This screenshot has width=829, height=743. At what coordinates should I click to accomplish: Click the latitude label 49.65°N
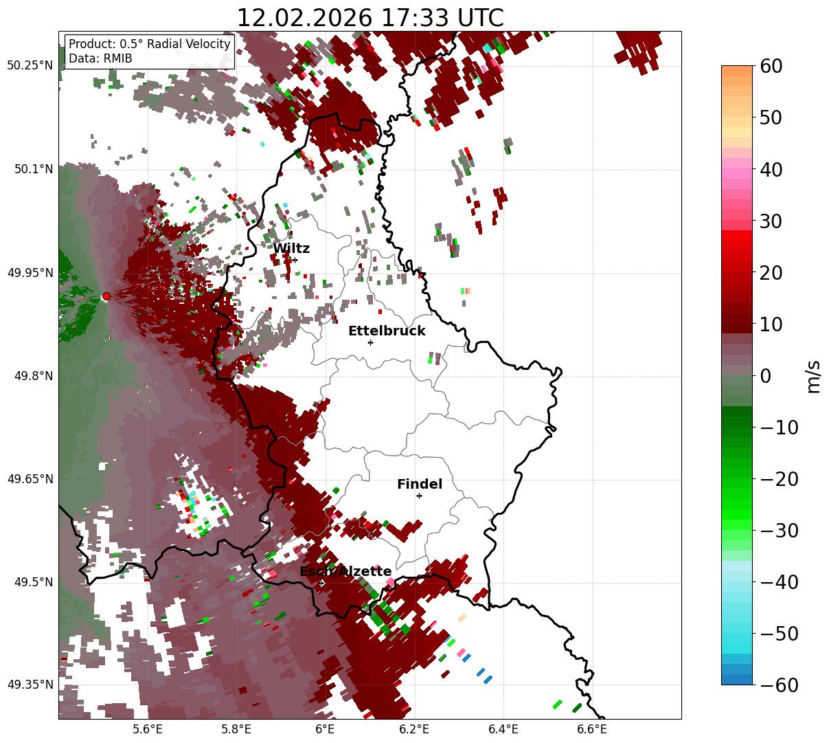point(30,479)
